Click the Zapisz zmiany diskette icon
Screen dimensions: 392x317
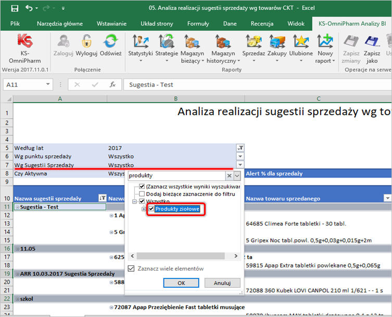click(x=351, y=41)
